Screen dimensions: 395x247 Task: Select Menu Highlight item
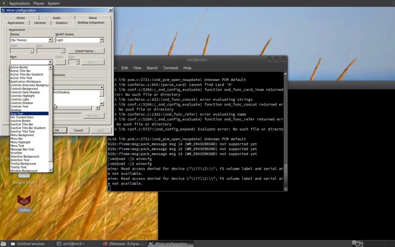29,142
